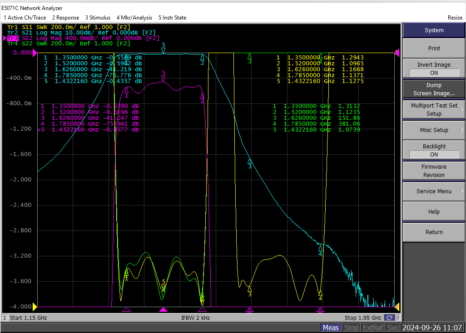Select trace Tr1 S11 SWR label
The image size is (466, 333).
[x=69, y=27]
